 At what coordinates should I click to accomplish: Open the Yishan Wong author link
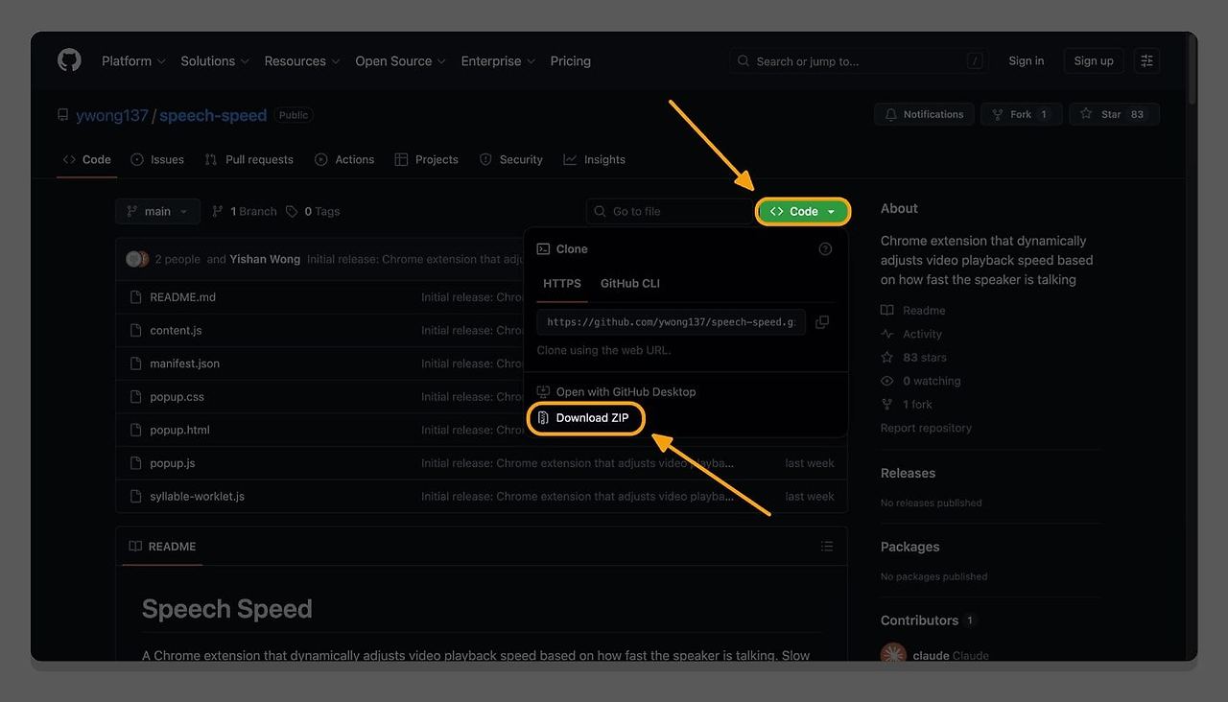coord(265,259)
